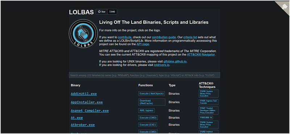Open the AppInstaller.exe entry
The image size is (290, 134).
coord(87,102)
